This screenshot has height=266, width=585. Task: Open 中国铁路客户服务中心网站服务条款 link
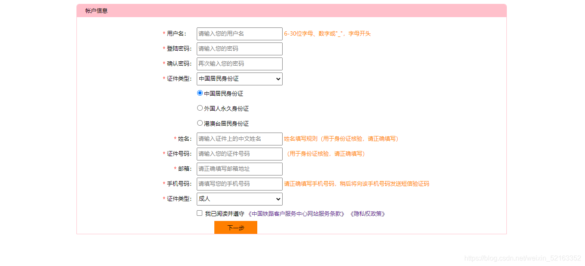click(x=296, y=214)
